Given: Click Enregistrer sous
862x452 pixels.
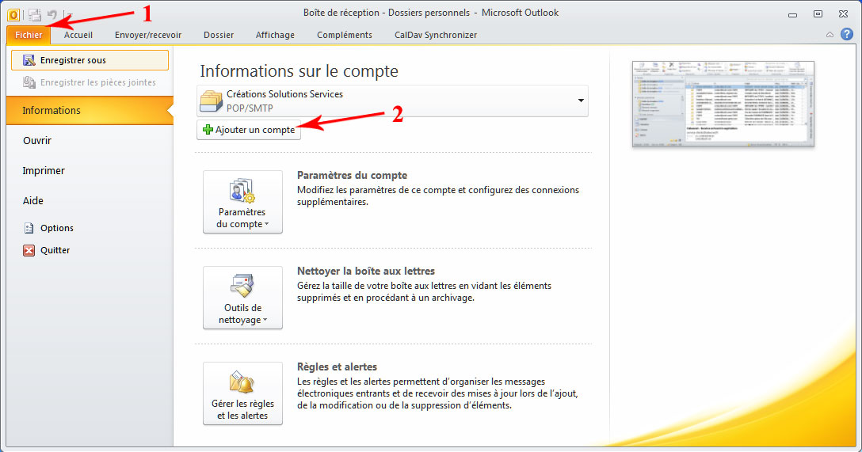Looking at the screenshot, I should (90, 60).
